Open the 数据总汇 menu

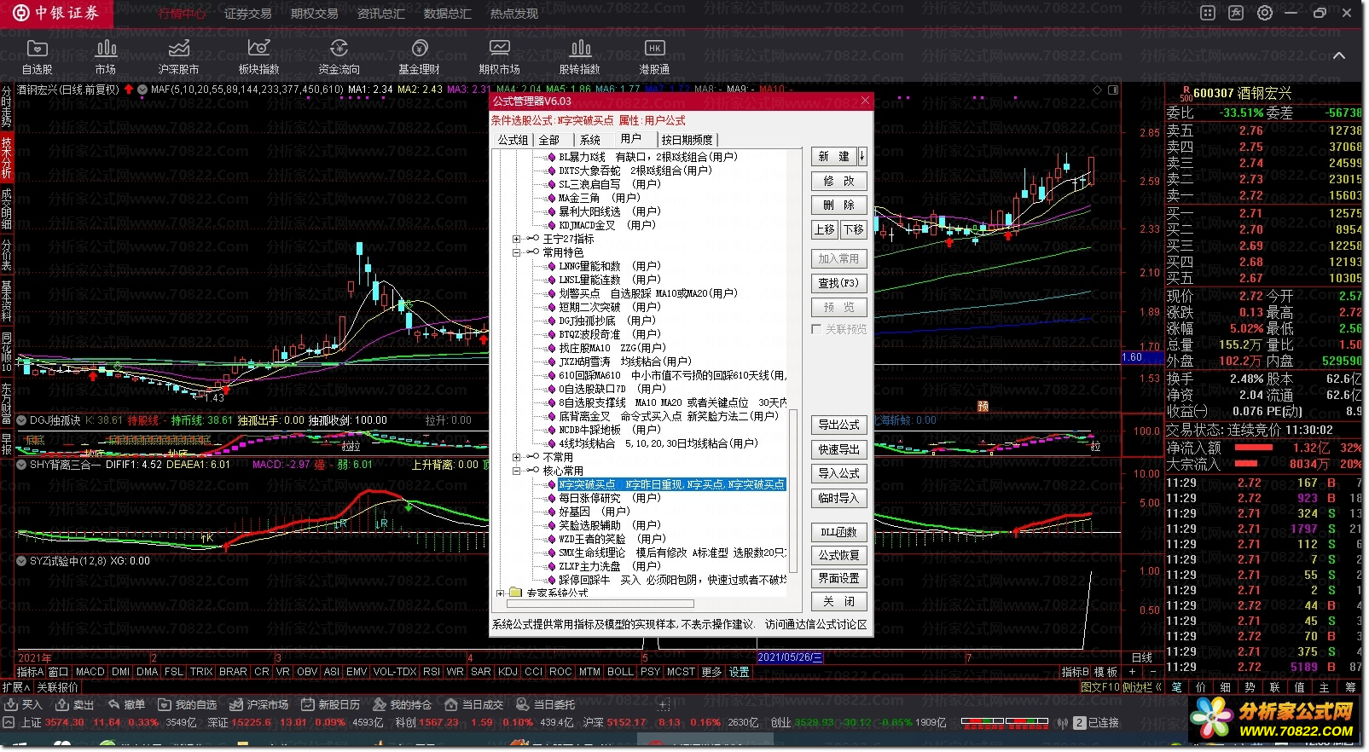pyautogui.click(x=448, y=14)
